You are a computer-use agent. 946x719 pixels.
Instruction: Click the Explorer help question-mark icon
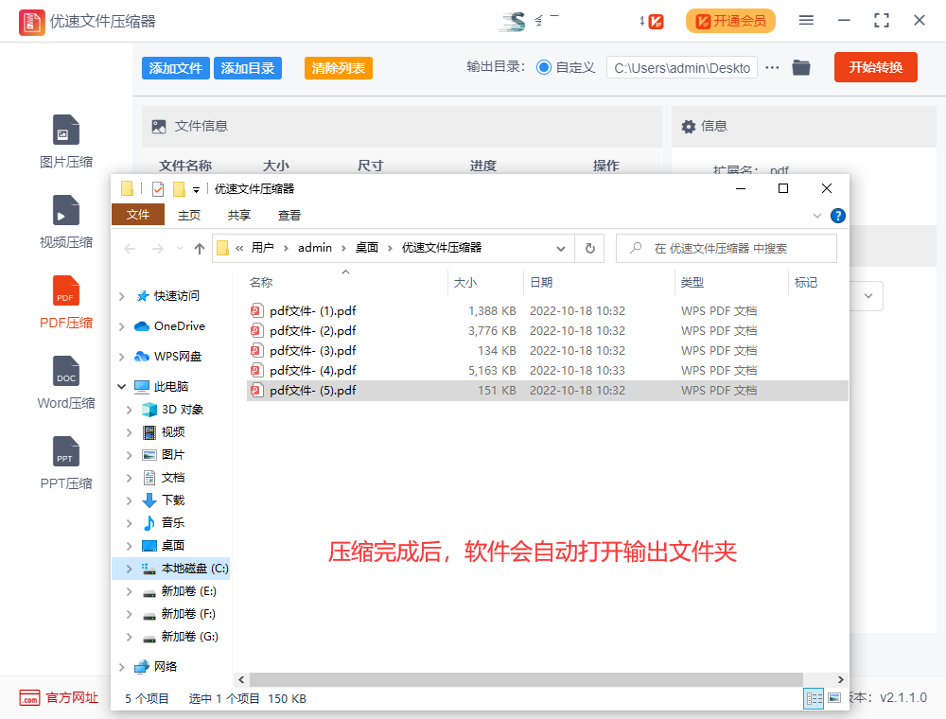tap(837, 216)
